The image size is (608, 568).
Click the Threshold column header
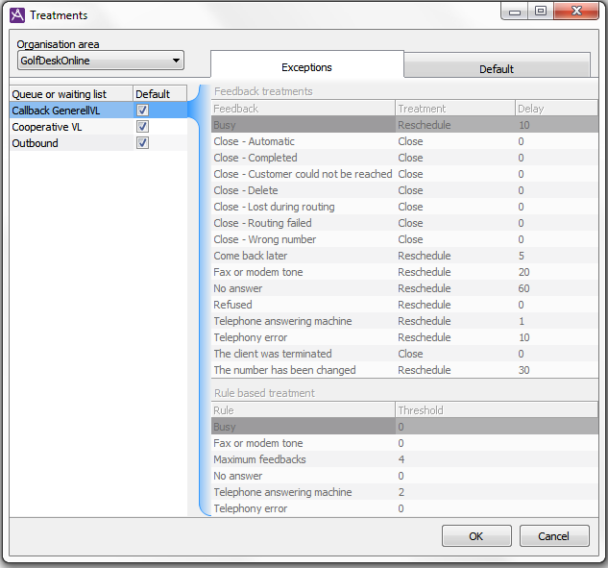tap(495, 410)
